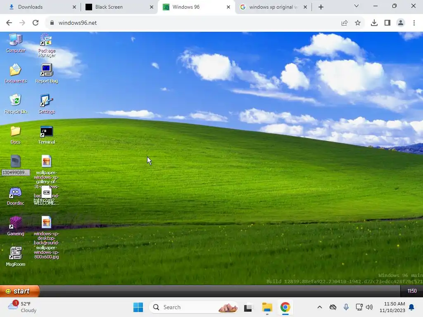
Task: Open File Explorer from the taskbar
Action: (x=267, y=307)
